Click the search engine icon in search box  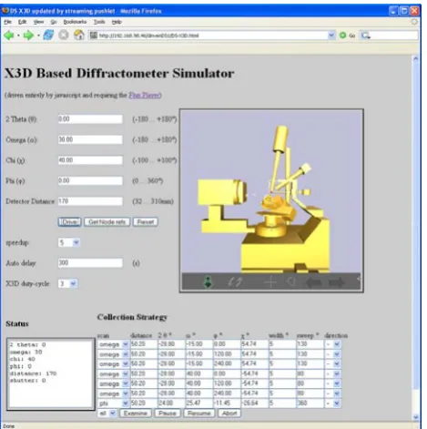click(365, 36)
